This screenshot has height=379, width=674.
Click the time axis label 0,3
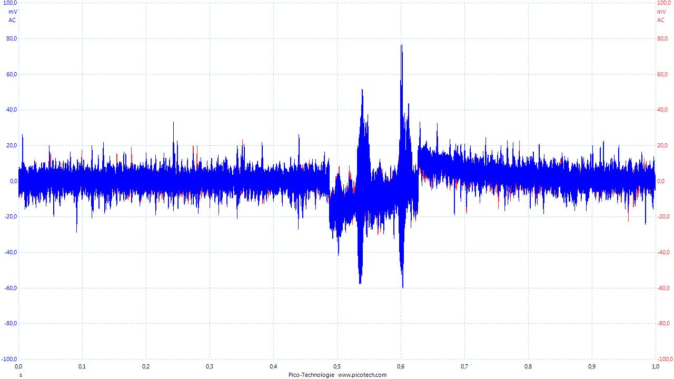coord(210,366)
